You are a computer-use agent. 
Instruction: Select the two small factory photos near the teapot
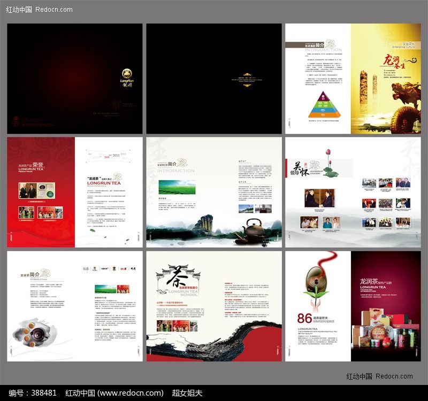pos(255,209)
